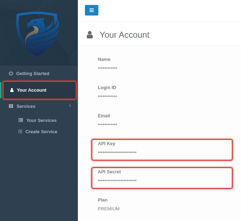Click the user icon in the page heading

pyautogui.click(x=90, y=35)
